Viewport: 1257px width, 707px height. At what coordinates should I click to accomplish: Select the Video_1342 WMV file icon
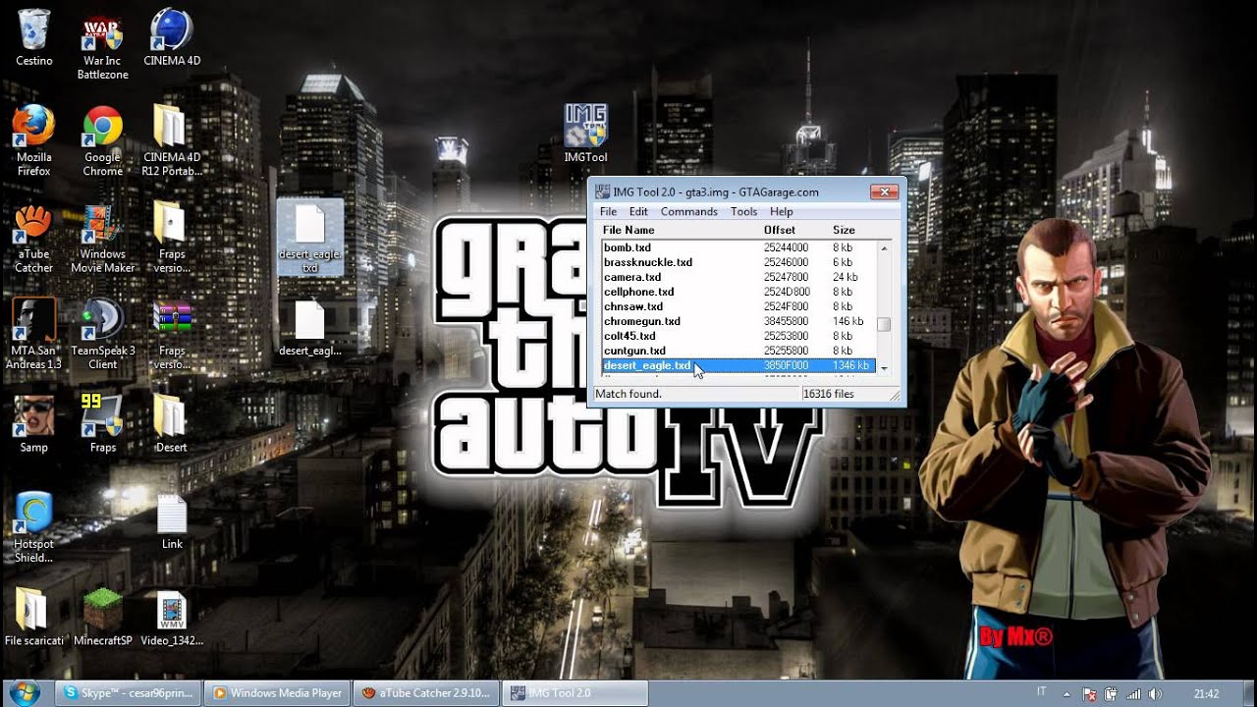171,618
